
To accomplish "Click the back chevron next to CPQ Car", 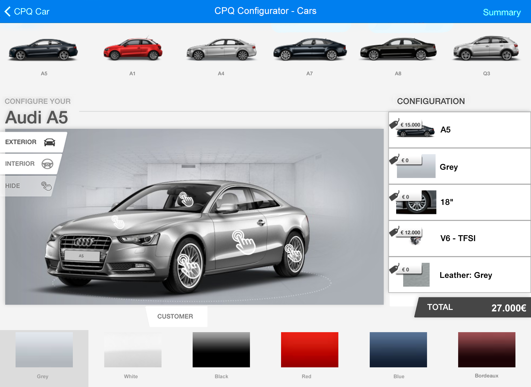I will [8, 11].
